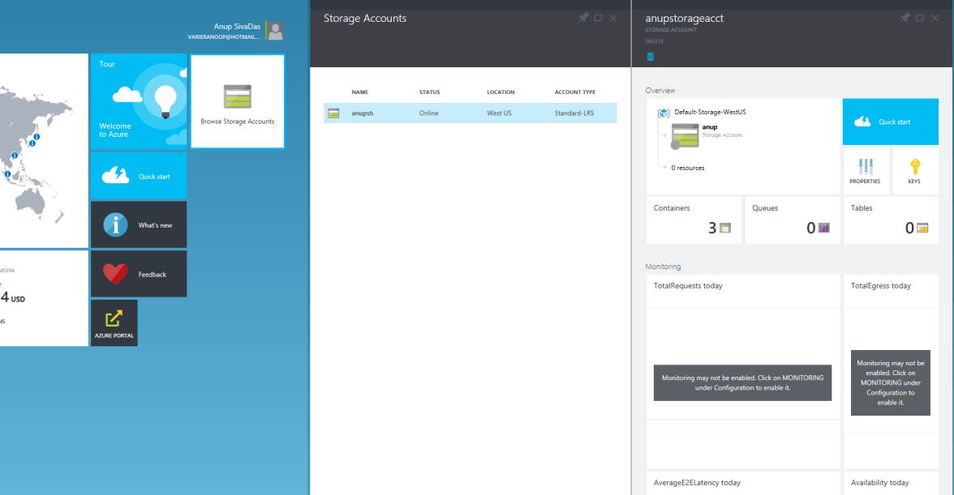The height and width of the screenshot is (495, 954).
Task: Click the user profile avatar icon
Action: (276, 31)
